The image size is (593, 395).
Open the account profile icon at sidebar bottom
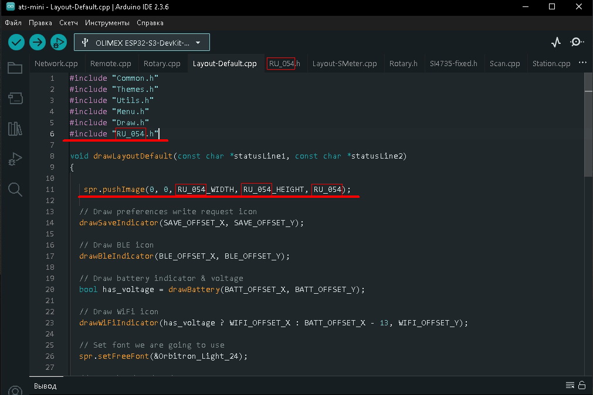[x=15, y=390]
